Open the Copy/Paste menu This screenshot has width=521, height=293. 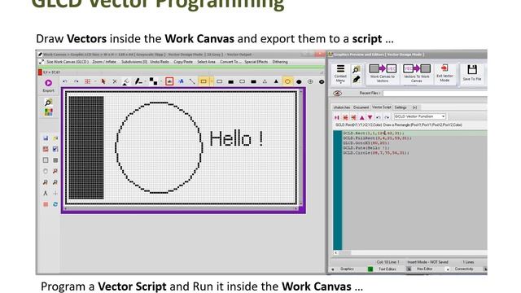(183, 62)
